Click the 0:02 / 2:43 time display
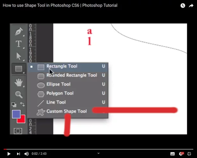This screenshot has width=197, height=158. (39, 154)
